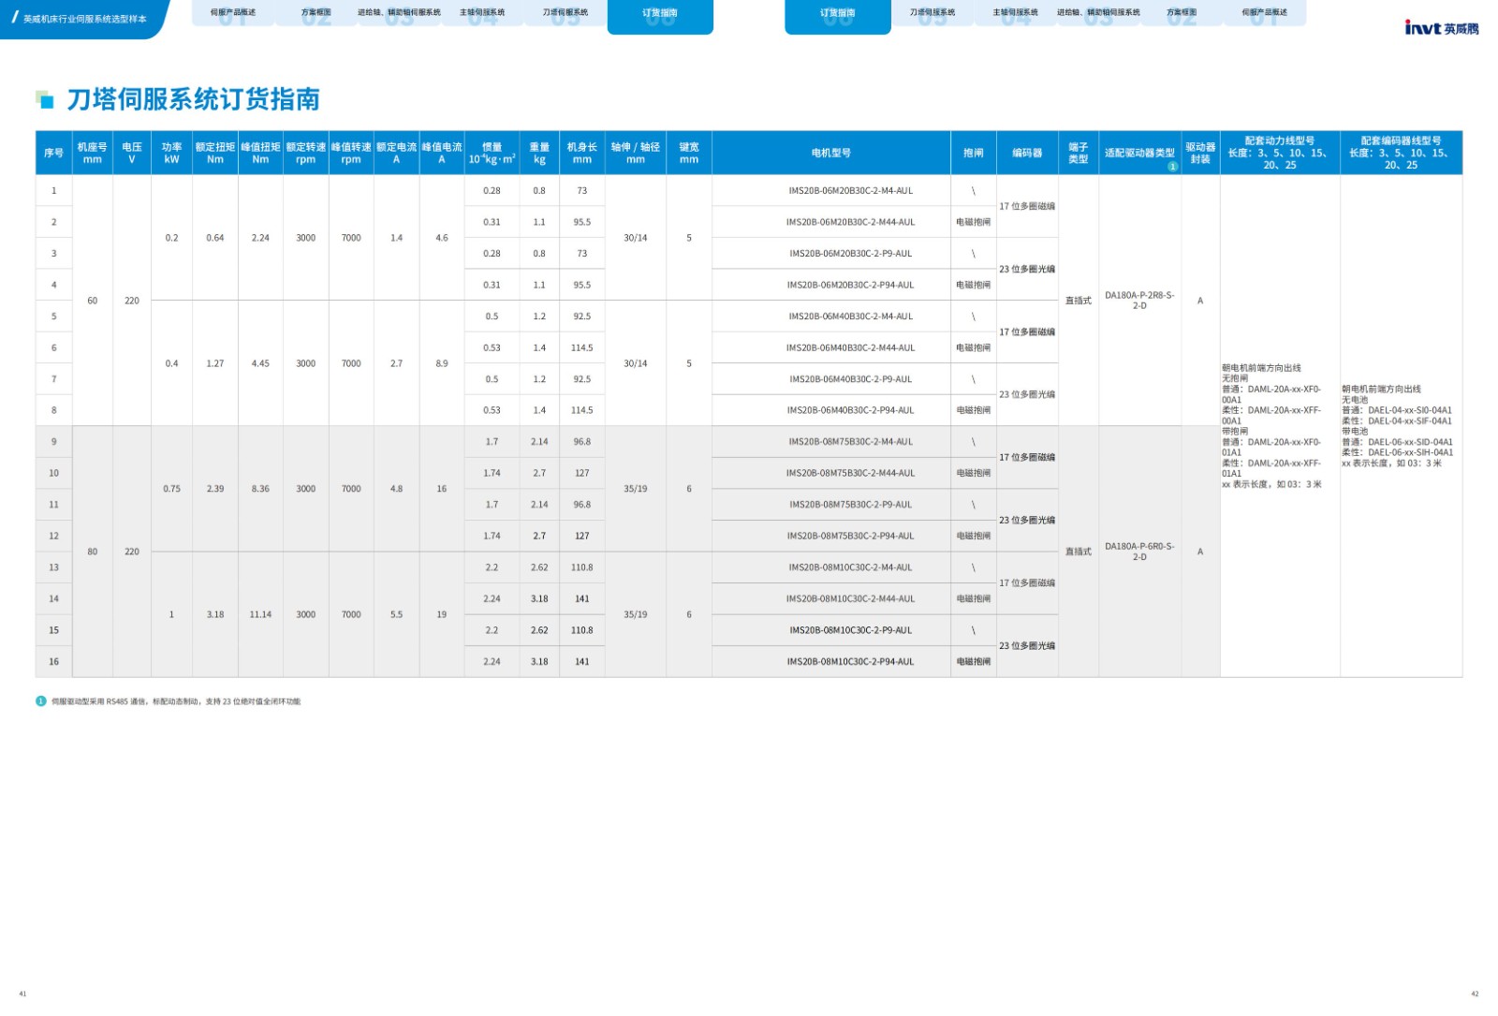Viewport: 1498px width, 1016px height.
Task: Click the square icon beside 刀塔伺服系统订货指南 title
Action: [44, 99]
